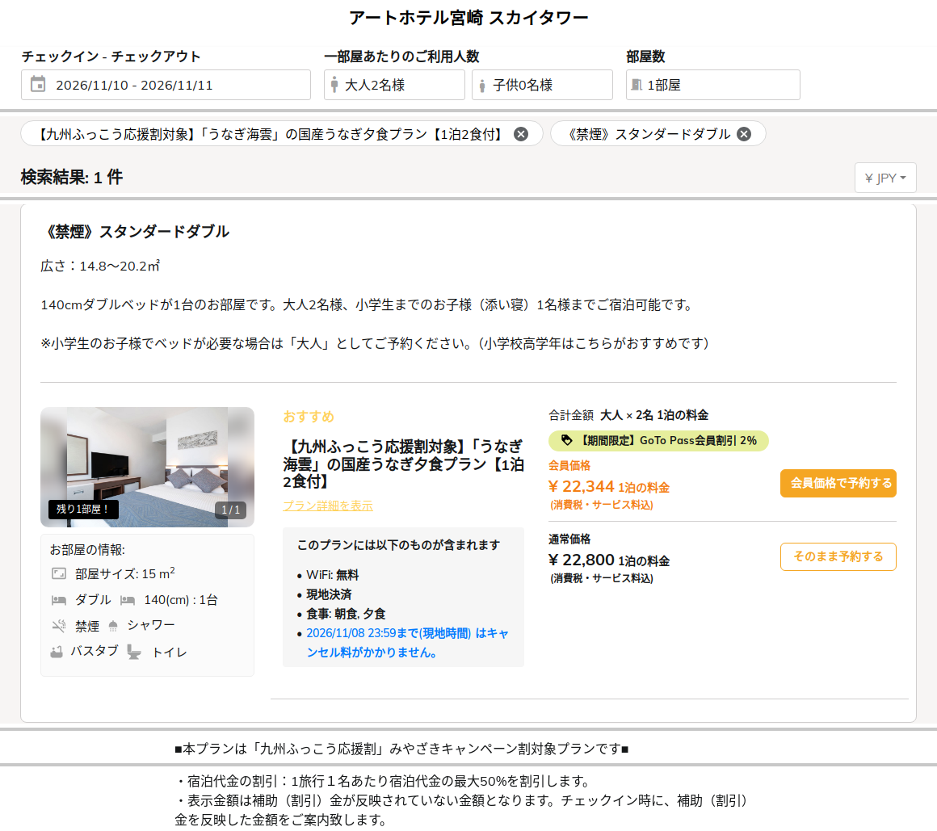Click the regular price ¥ 22,800
The height and width of the screenshot is (831, 937).
[582, 560]
